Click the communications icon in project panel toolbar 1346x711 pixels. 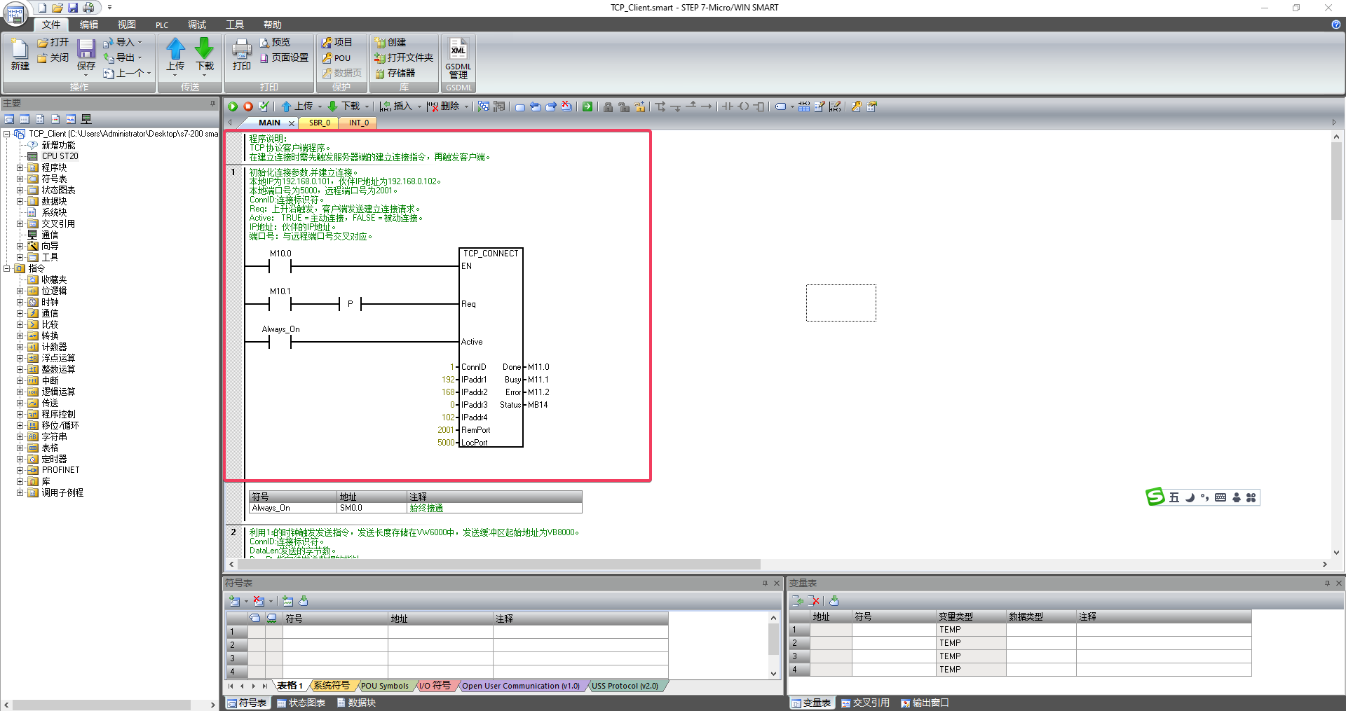[86, 119]
